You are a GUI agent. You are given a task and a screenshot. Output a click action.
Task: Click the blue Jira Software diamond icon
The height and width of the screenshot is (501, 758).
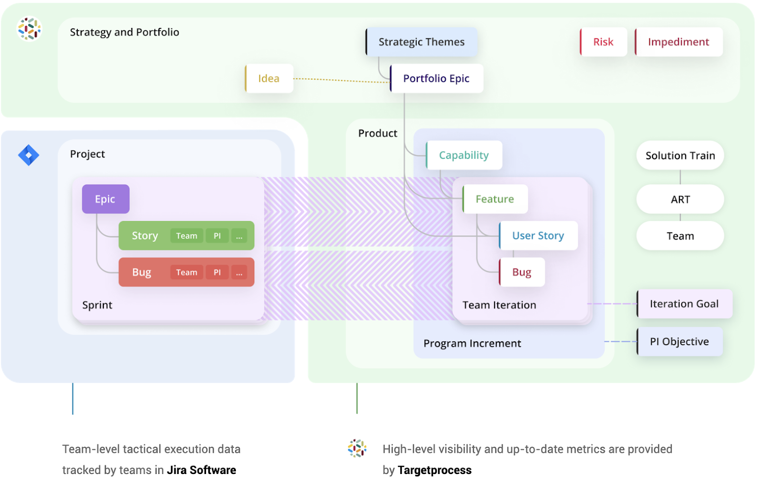coord(28,155)
